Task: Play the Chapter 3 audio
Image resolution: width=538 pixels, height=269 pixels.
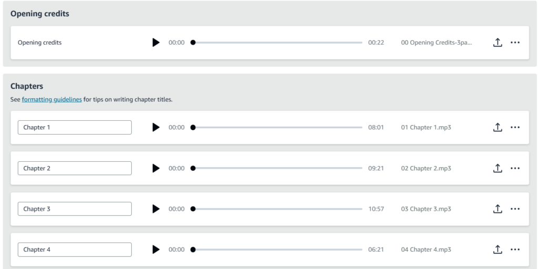Action: [156, 209]
